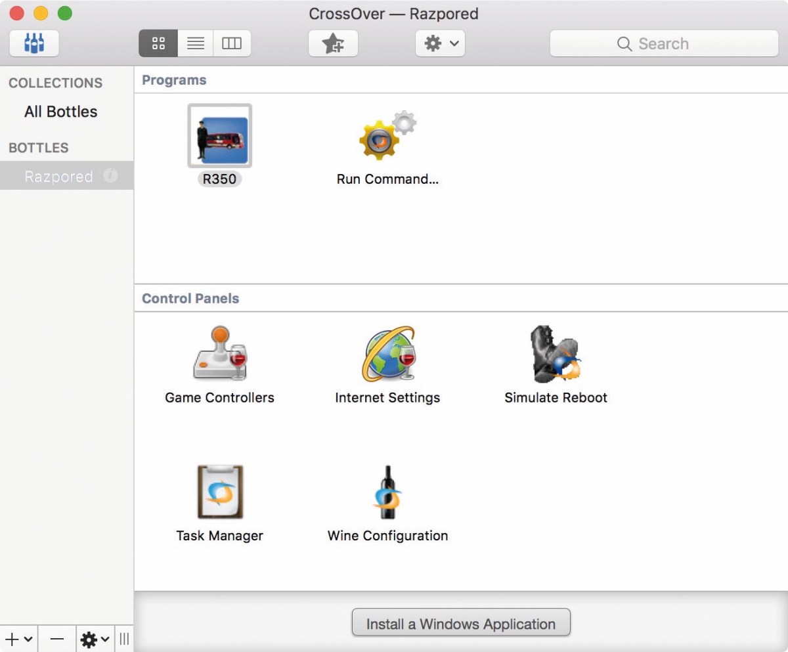Viewport: 788px width, 652px height.
Task: Click the sidebar resize handle
Action: [x=124, y=639]
